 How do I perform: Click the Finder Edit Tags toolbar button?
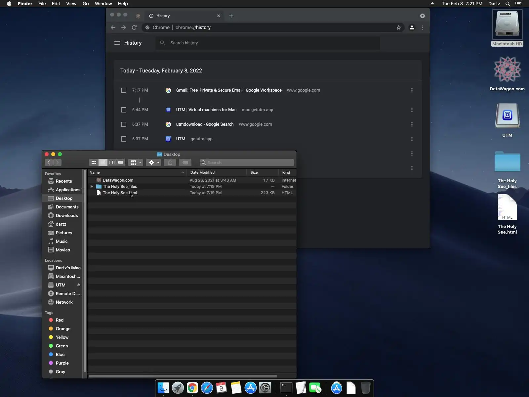185,162
